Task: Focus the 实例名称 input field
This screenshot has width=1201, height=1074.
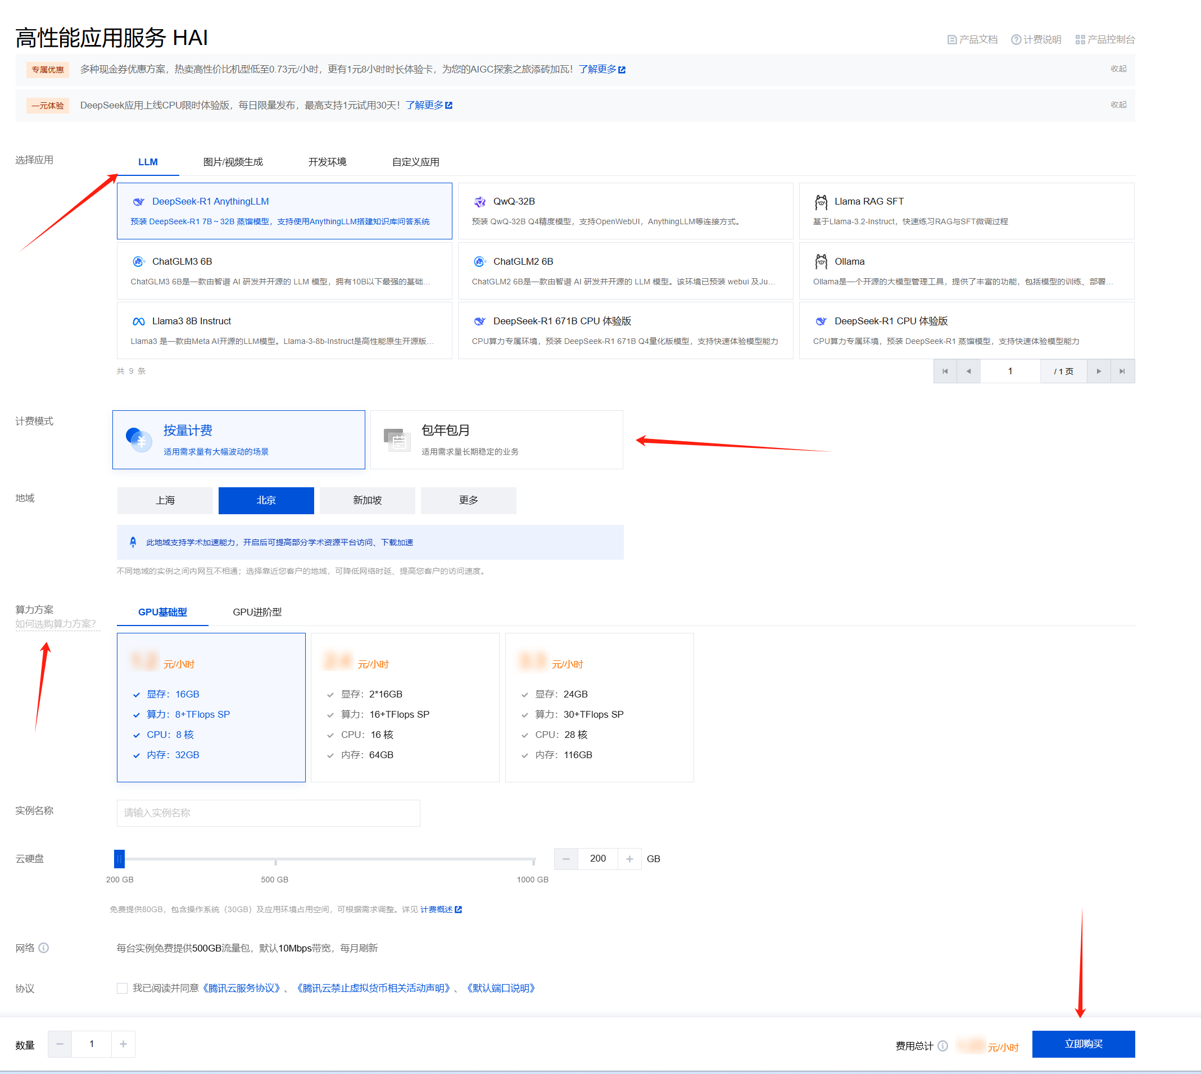Action: (269, 813)
